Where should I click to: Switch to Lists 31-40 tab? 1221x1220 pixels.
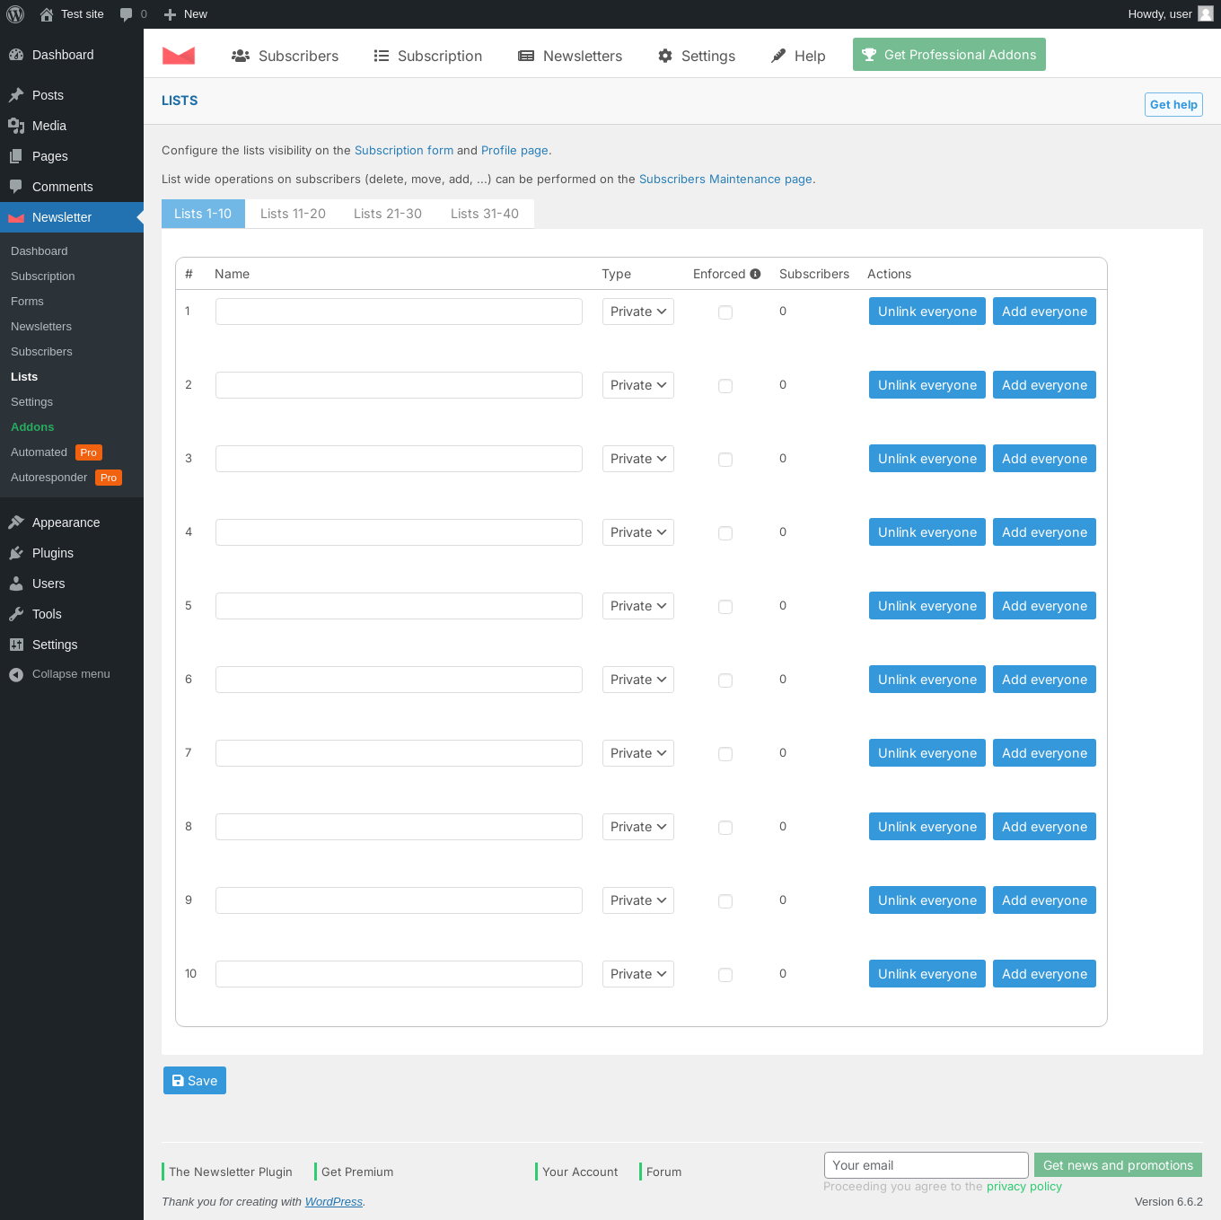[485, 214]
